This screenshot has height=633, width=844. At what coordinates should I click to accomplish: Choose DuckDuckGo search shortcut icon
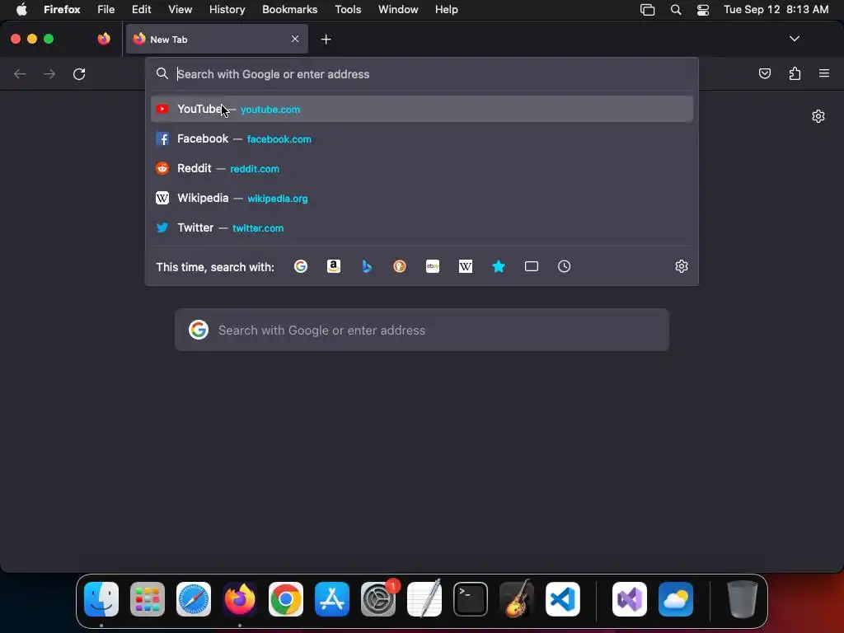(x=400, y=266)
